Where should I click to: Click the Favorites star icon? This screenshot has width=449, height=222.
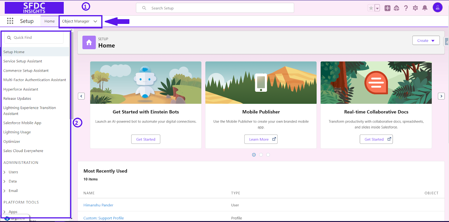pos(371,8)
